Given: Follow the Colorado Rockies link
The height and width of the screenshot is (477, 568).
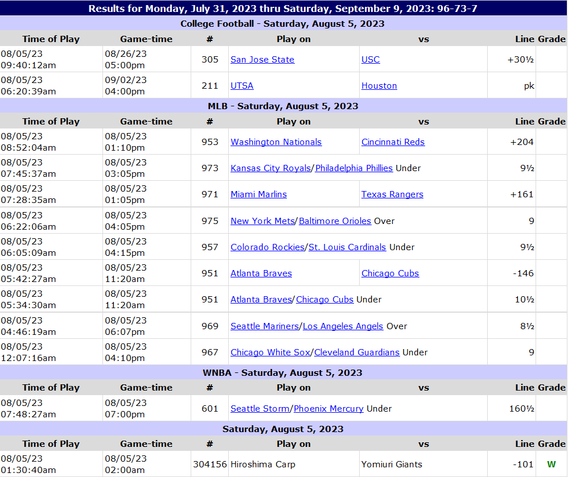Looking at the screenshot, I should pos(267,247).
